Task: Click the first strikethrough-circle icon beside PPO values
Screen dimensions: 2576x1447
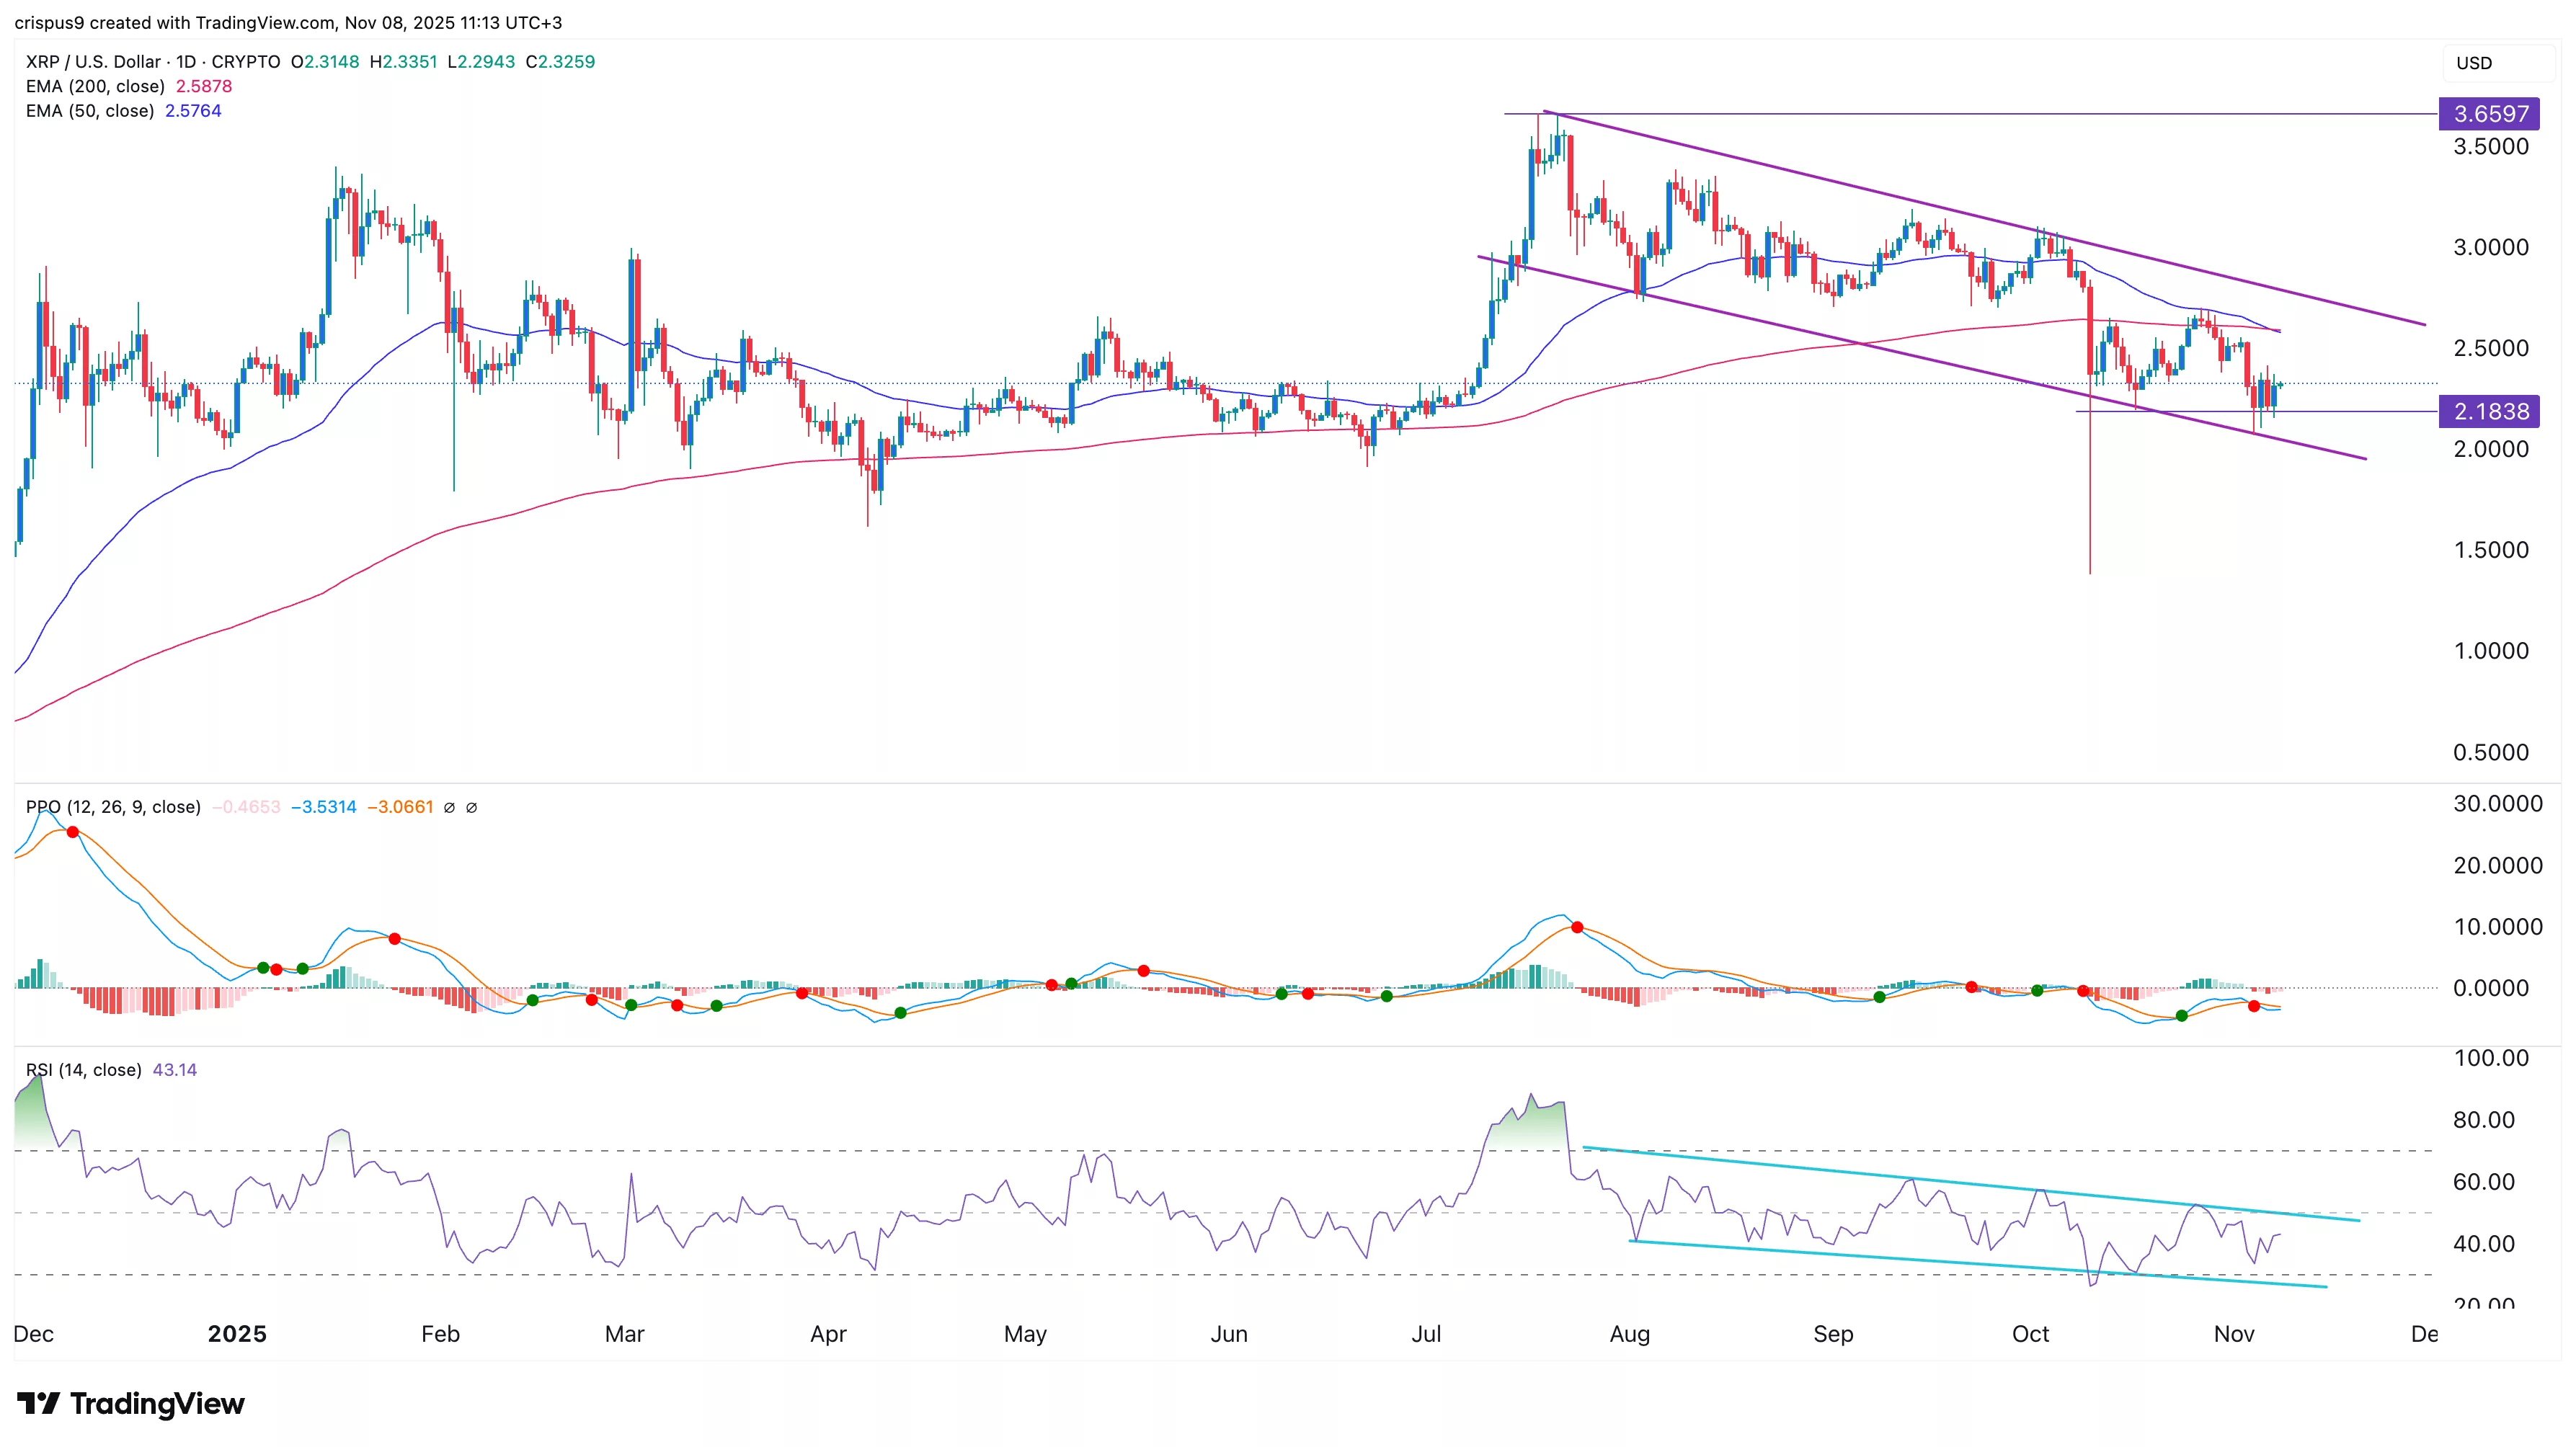Action: tap(451, 807)
